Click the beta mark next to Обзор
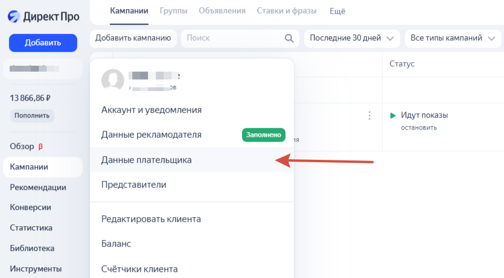The width and height of the screenshot is (504, 278). point(40,146)
